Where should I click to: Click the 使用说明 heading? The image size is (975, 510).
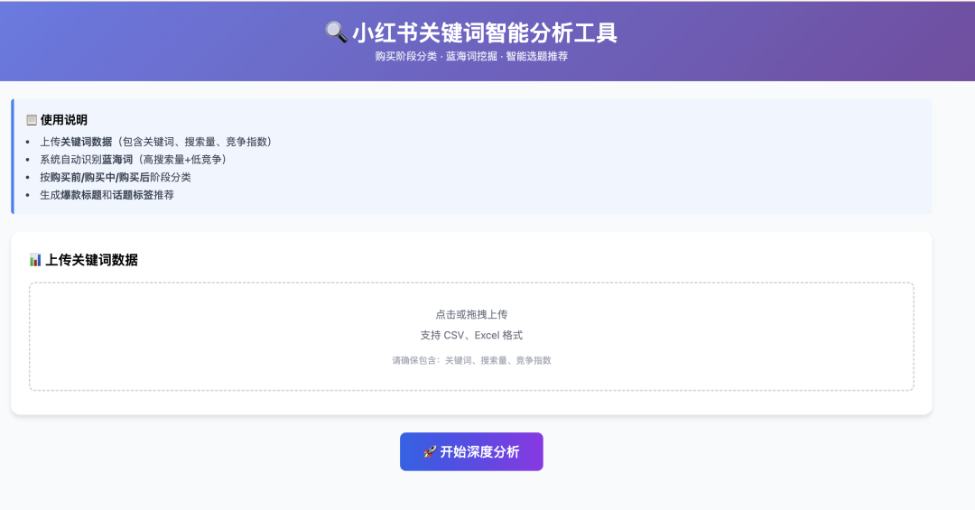(64, 120)
